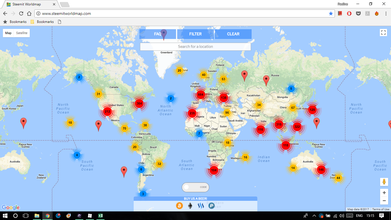Screen dimensions: 391x220
Task: Click the Steem donation icon
Action: coord(201,205)
